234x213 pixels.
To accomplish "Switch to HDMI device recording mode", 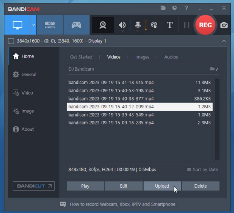I will coord(50,25).
